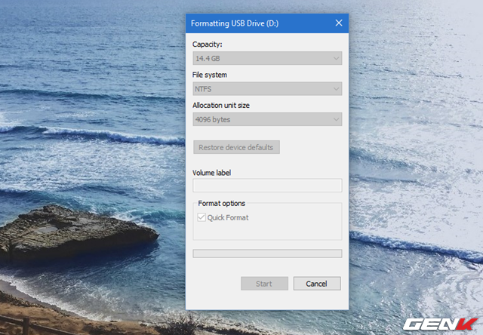Click the Start button
The width and height of the screenshot is (483, 335).
coord(264,283)
